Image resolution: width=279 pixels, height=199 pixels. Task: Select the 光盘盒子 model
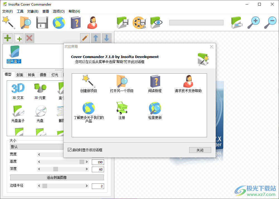pyautogui.click(x=18, y=114)
